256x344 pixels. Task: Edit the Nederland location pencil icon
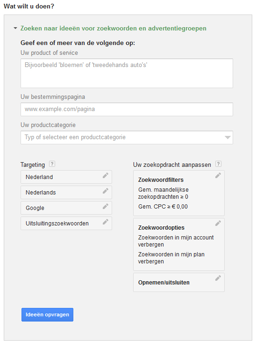tap(106, 175)
